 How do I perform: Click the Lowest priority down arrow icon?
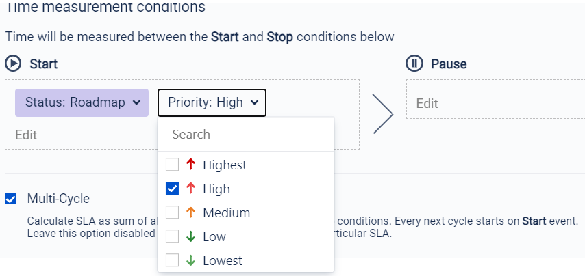pos(190,260)
